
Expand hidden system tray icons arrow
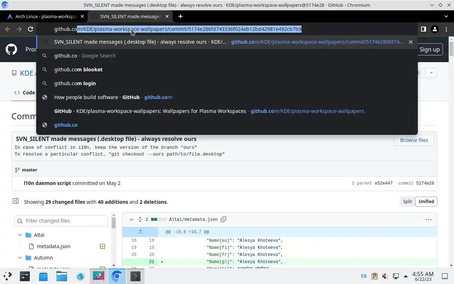pyautogui.click(x=406, y=276)
